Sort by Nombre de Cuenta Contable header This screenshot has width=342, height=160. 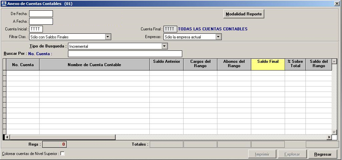click(x=94, y=64)
